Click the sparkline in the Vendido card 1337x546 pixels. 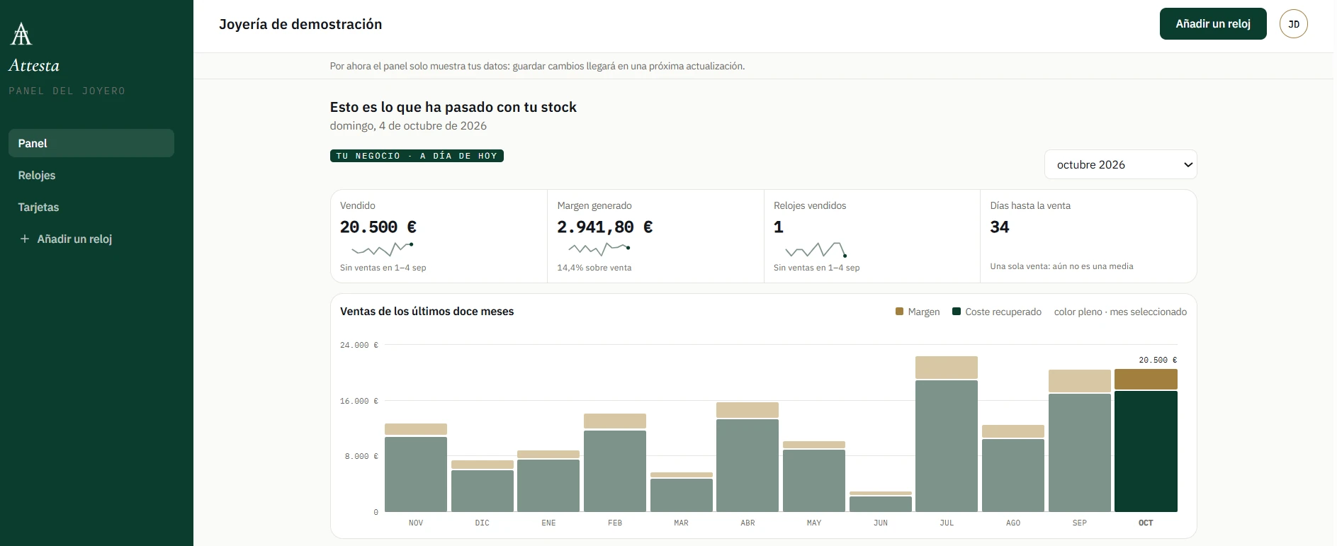coord(383,249)
